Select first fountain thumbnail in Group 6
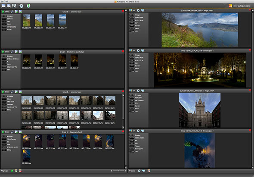The width and height of the screenshot is (254, 177). click(x=27, y=60)
